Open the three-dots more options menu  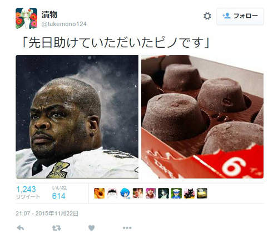click(x=127, y=228)
